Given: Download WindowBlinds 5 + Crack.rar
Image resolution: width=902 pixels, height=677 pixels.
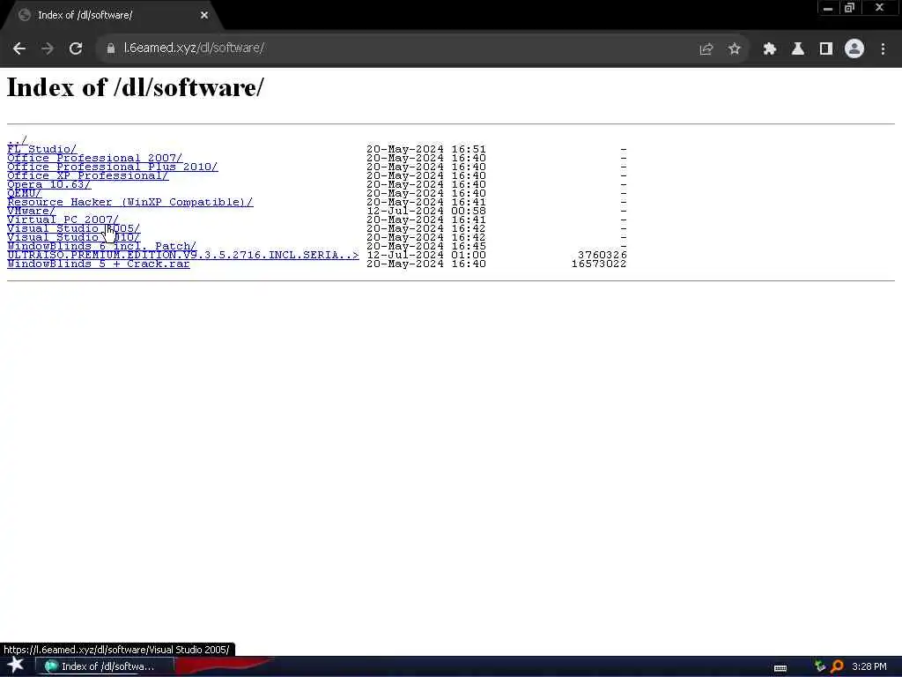Looking at the screenshot, I should [99, 264].
